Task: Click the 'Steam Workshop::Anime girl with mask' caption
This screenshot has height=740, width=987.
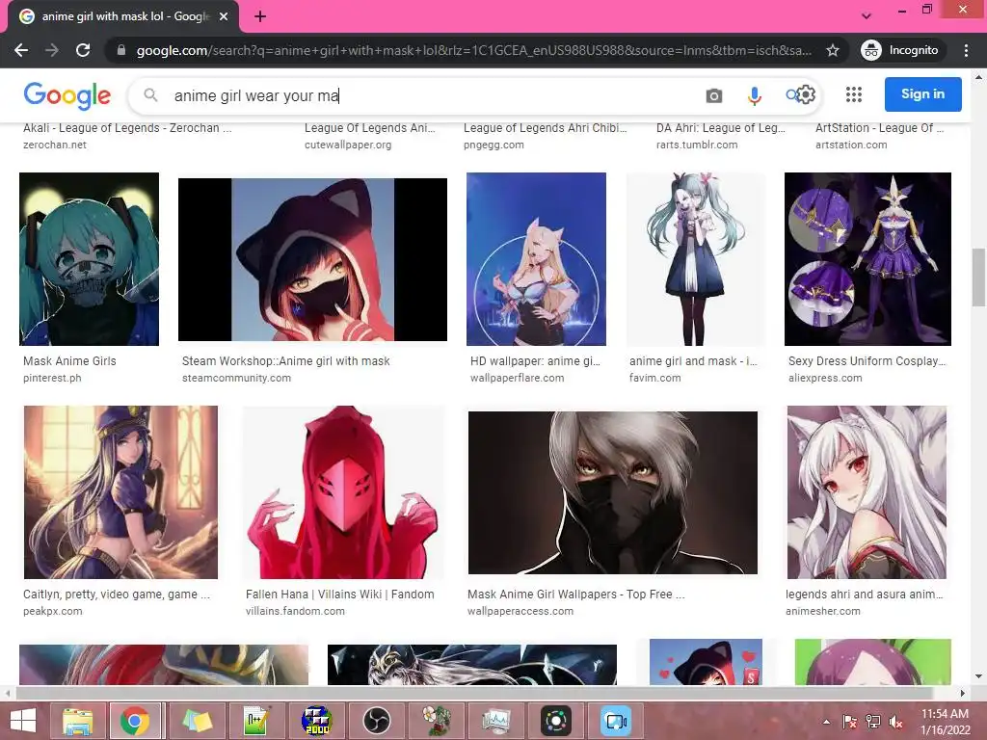Action: (x=285, y=361)
